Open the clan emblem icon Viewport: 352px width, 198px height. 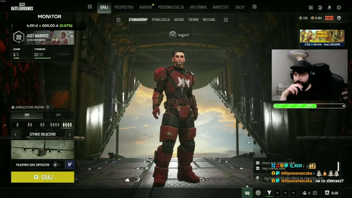tap(327, 193)
